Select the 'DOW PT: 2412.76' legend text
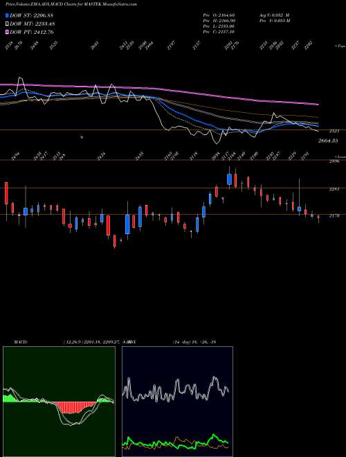 pyautogui.click(x=32, y=32)
